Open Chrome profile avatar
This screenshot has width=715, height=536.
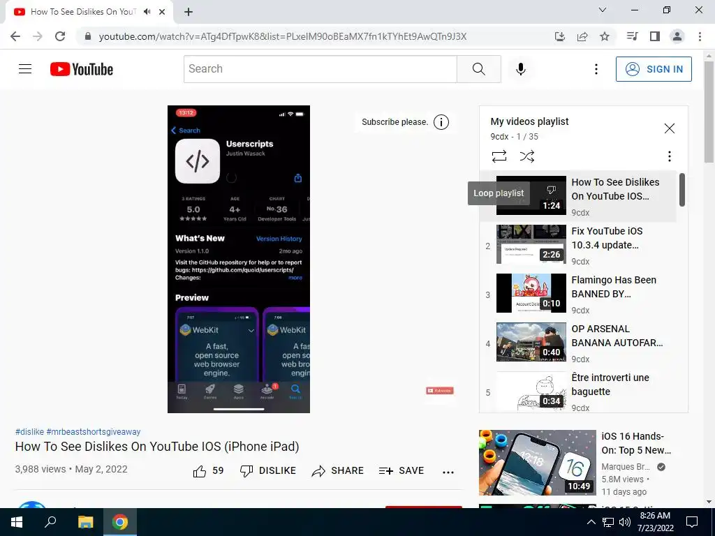point(677,36)
